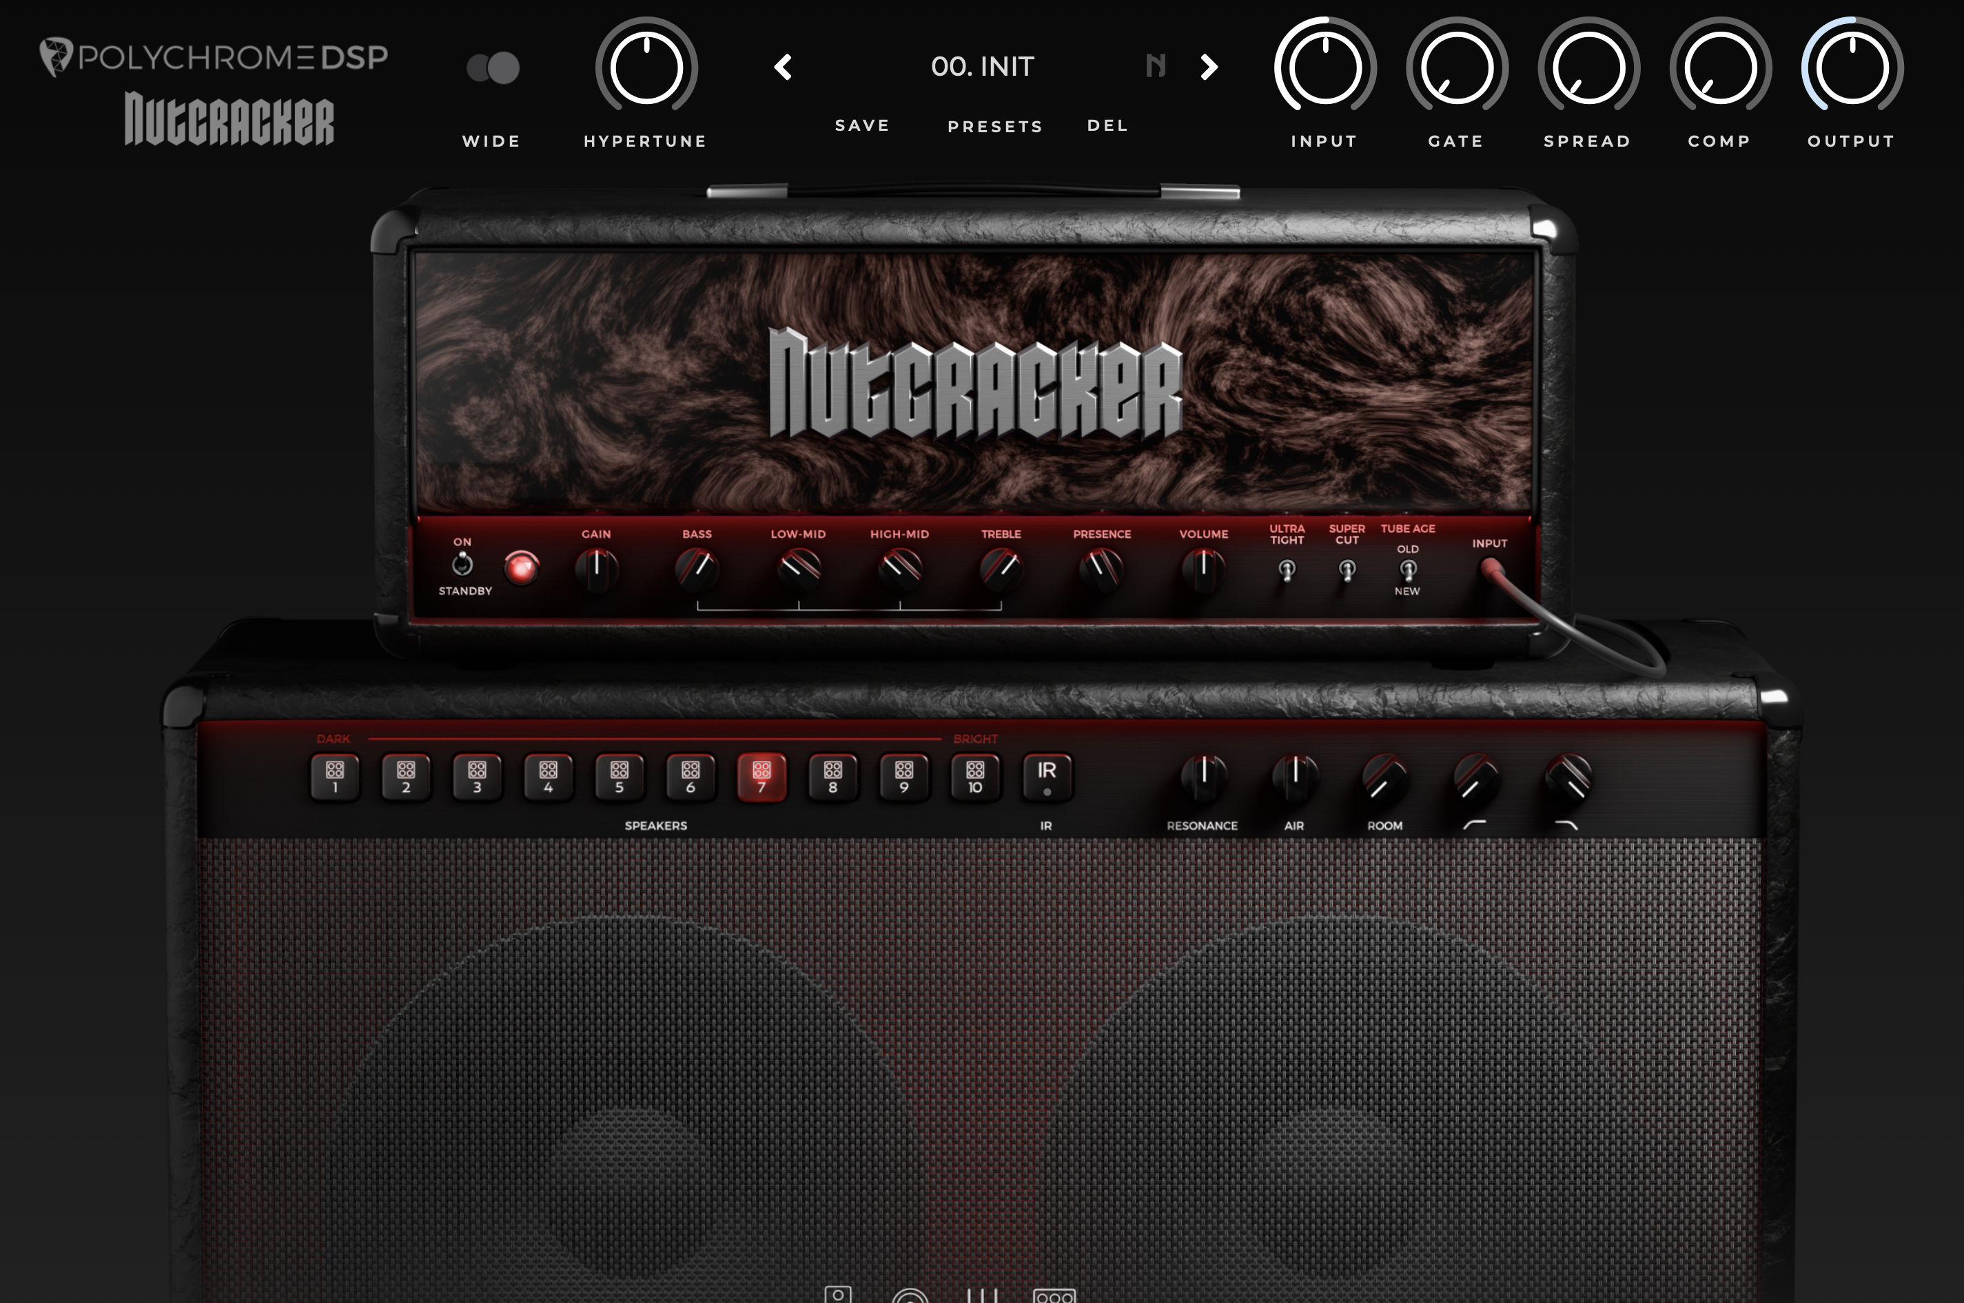Click the GATE knob
1964x1303 pixels.
tap(1457, 67)
